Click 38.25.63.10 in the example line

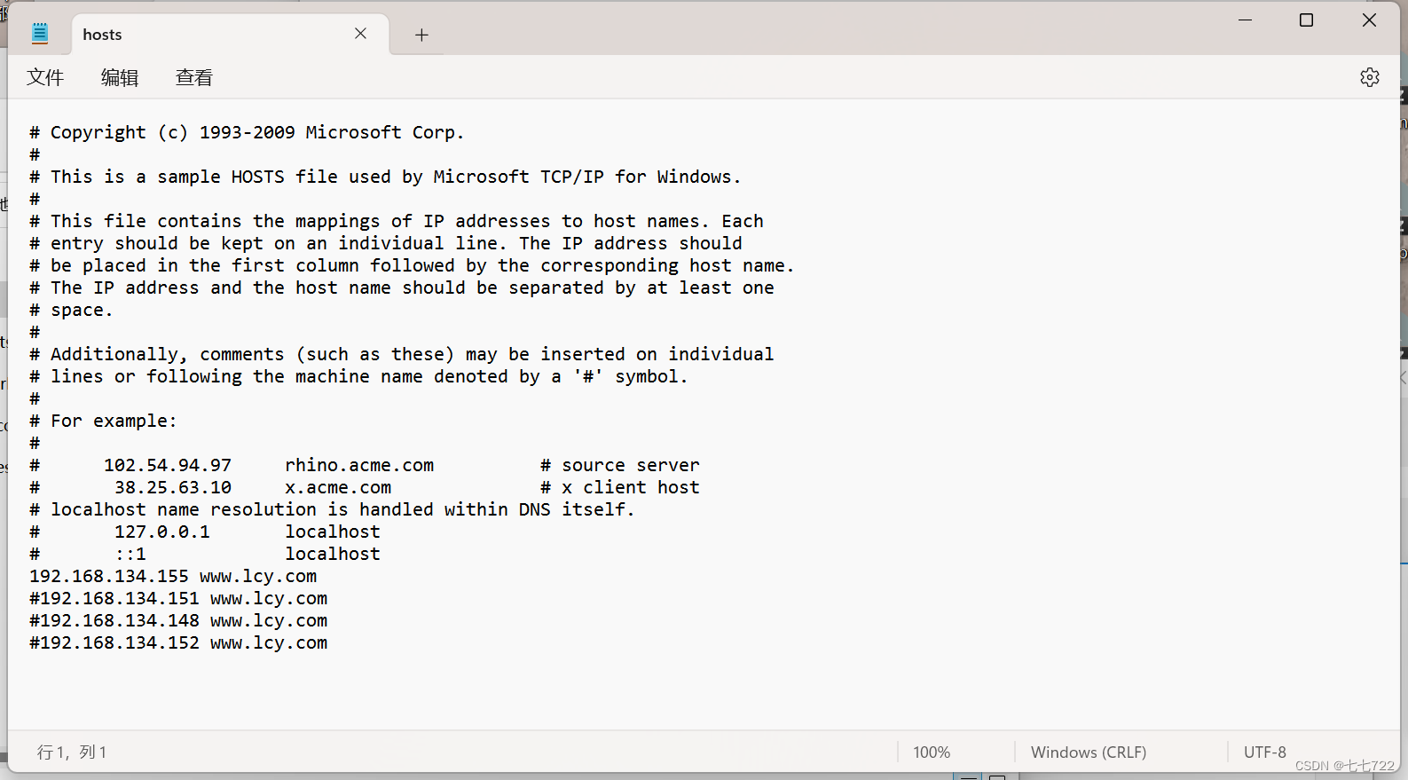pos(173,487)
